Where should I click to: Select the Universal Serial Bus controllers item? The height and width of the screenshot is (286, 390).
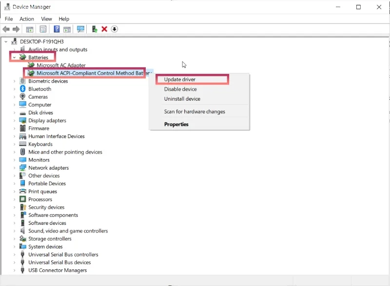click(63, 254)
